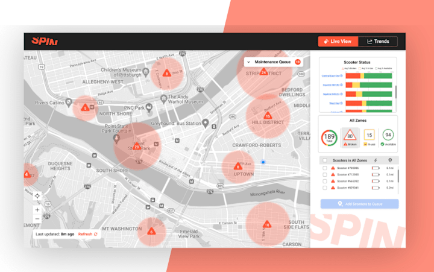Click the 'Scooter #712935' row label
This screenshot has width=434, height=272.
348,175
